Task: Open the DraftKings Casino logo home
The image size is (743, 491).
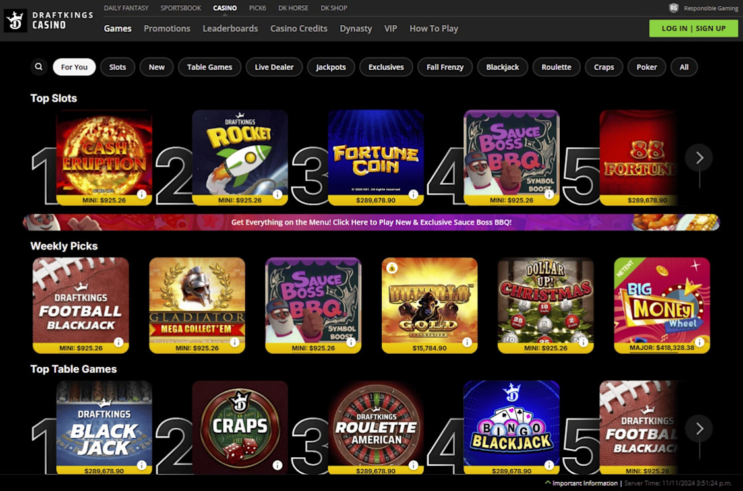Action: (49, 21)
